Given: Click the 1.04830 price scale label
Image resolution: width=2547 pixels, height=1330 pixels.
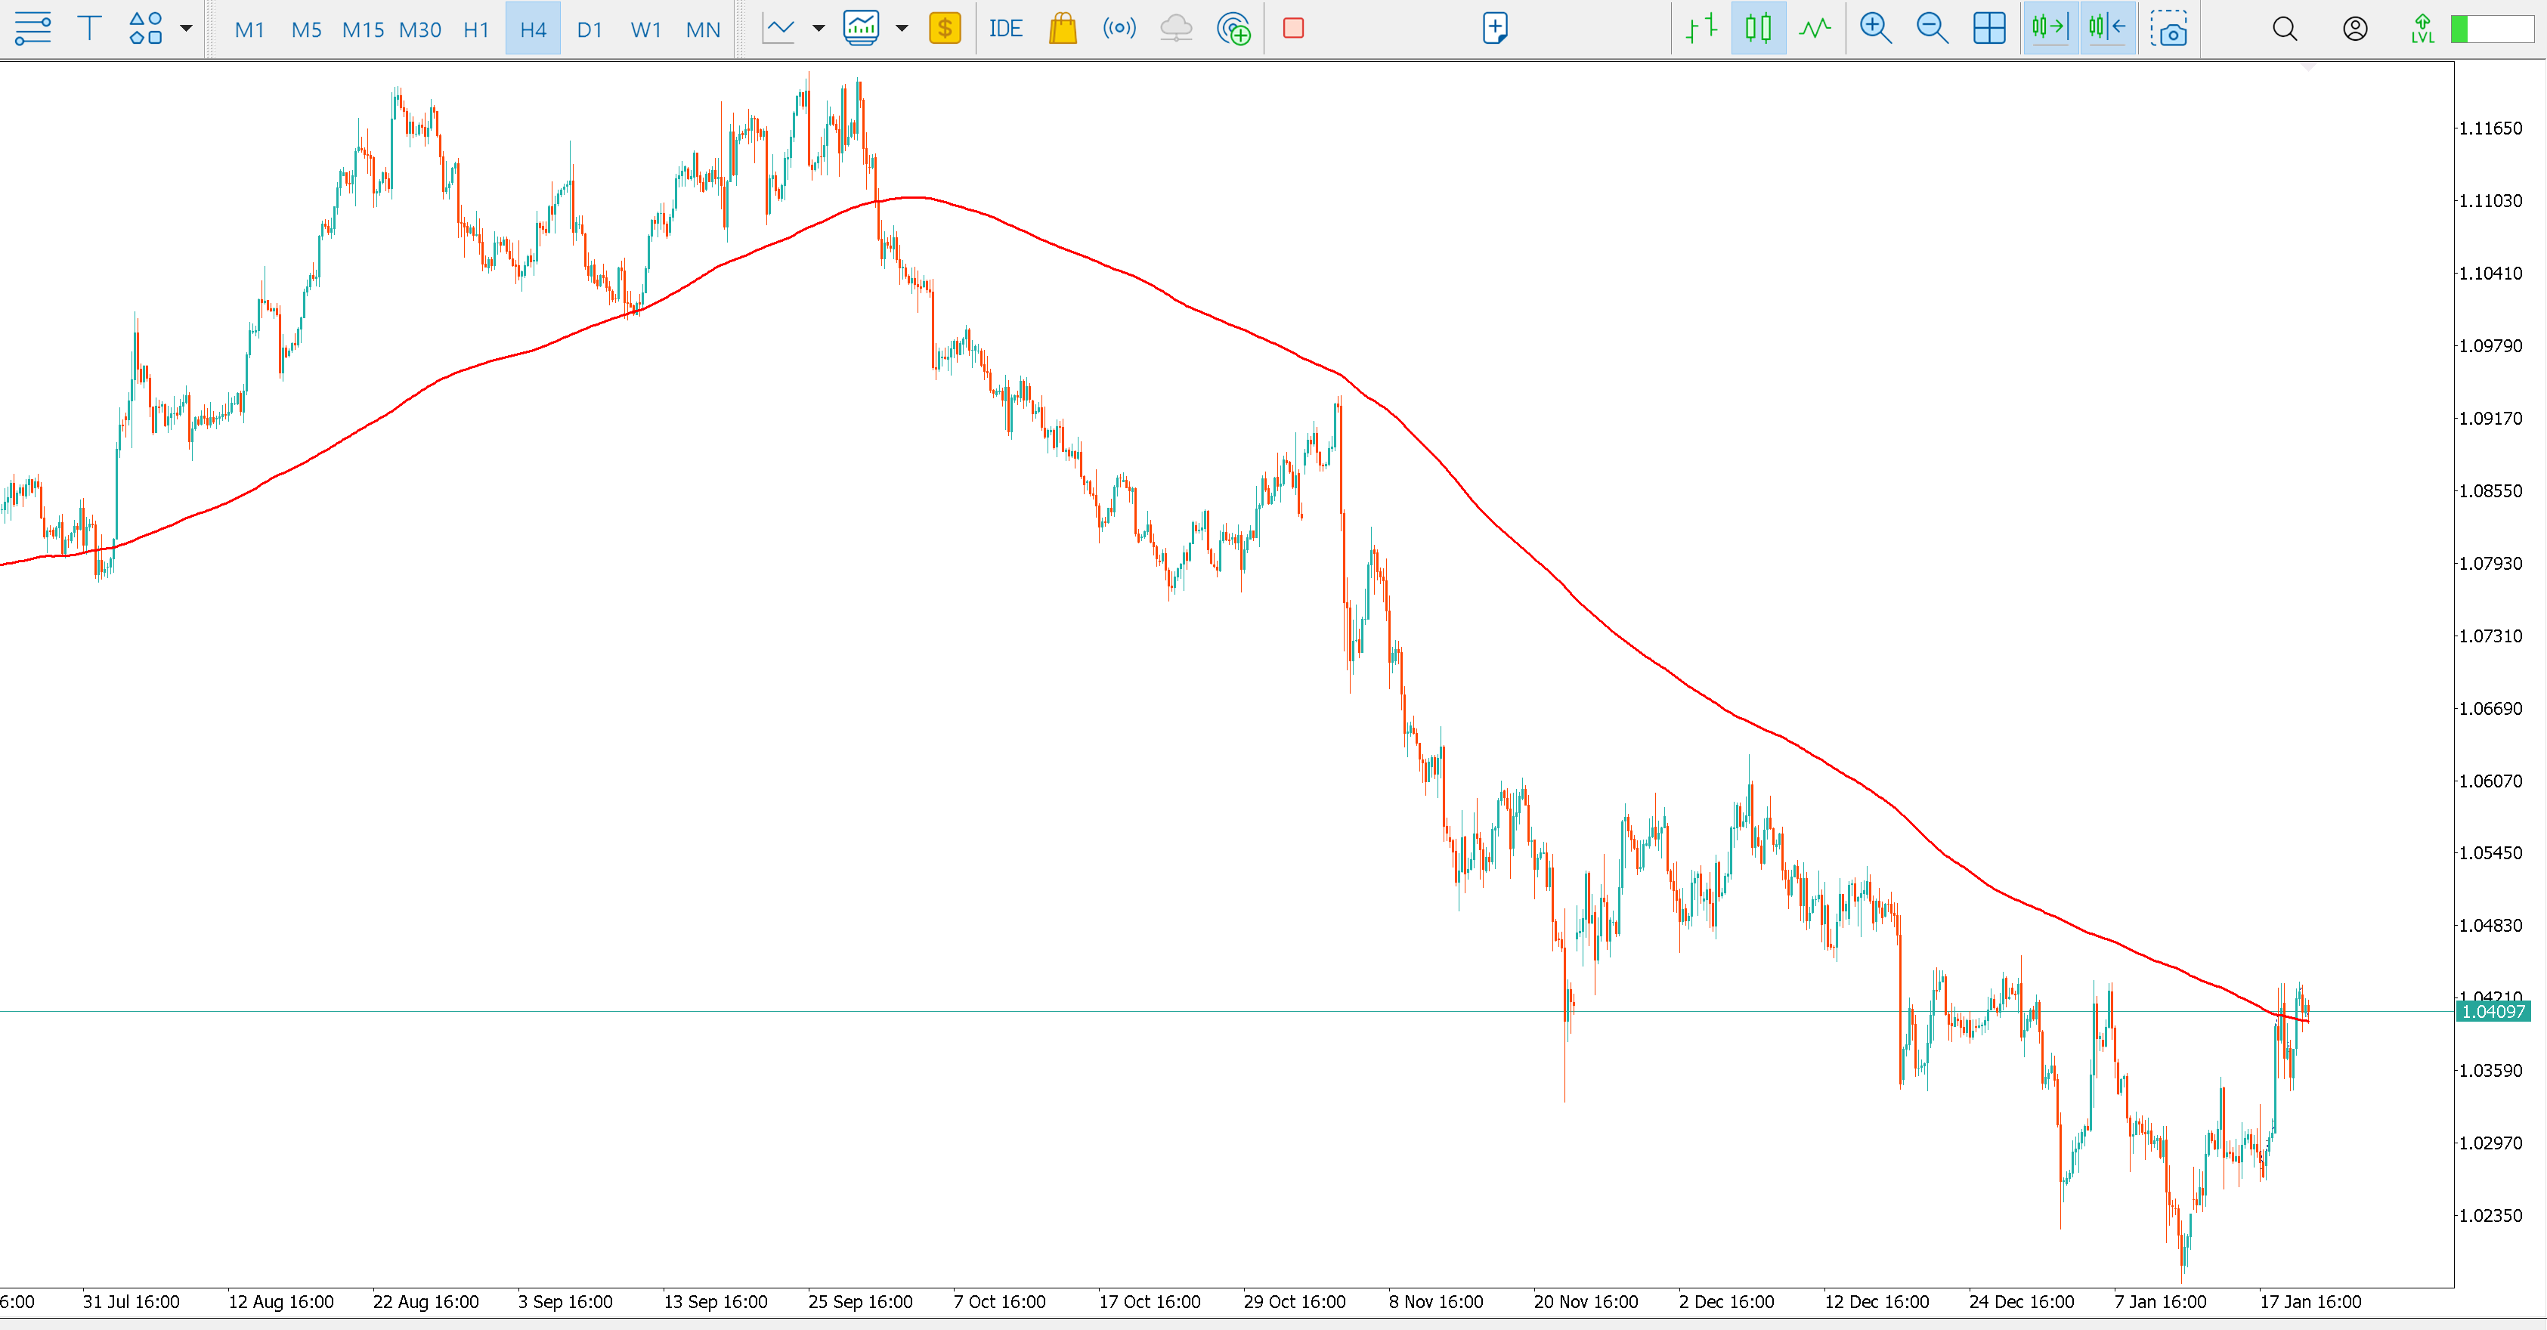Looking at the screenshot, I should coord(2490,926).
